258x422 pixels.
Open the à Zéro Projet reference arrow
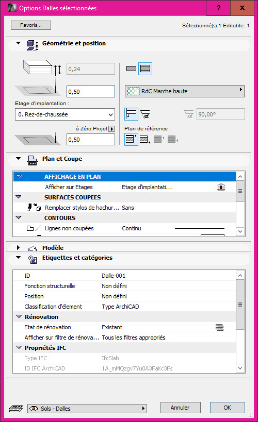111,129
